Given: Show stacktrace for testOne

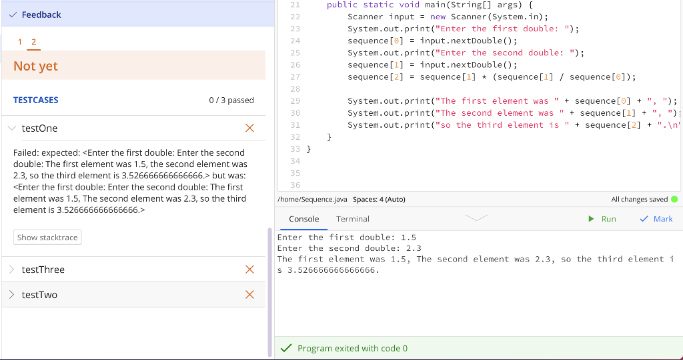Looking at the screenshot, I should [47, 238].
